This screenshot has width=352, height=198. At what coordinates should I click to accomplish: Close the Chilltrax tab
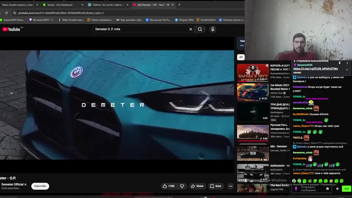click(x=127, y=5)
